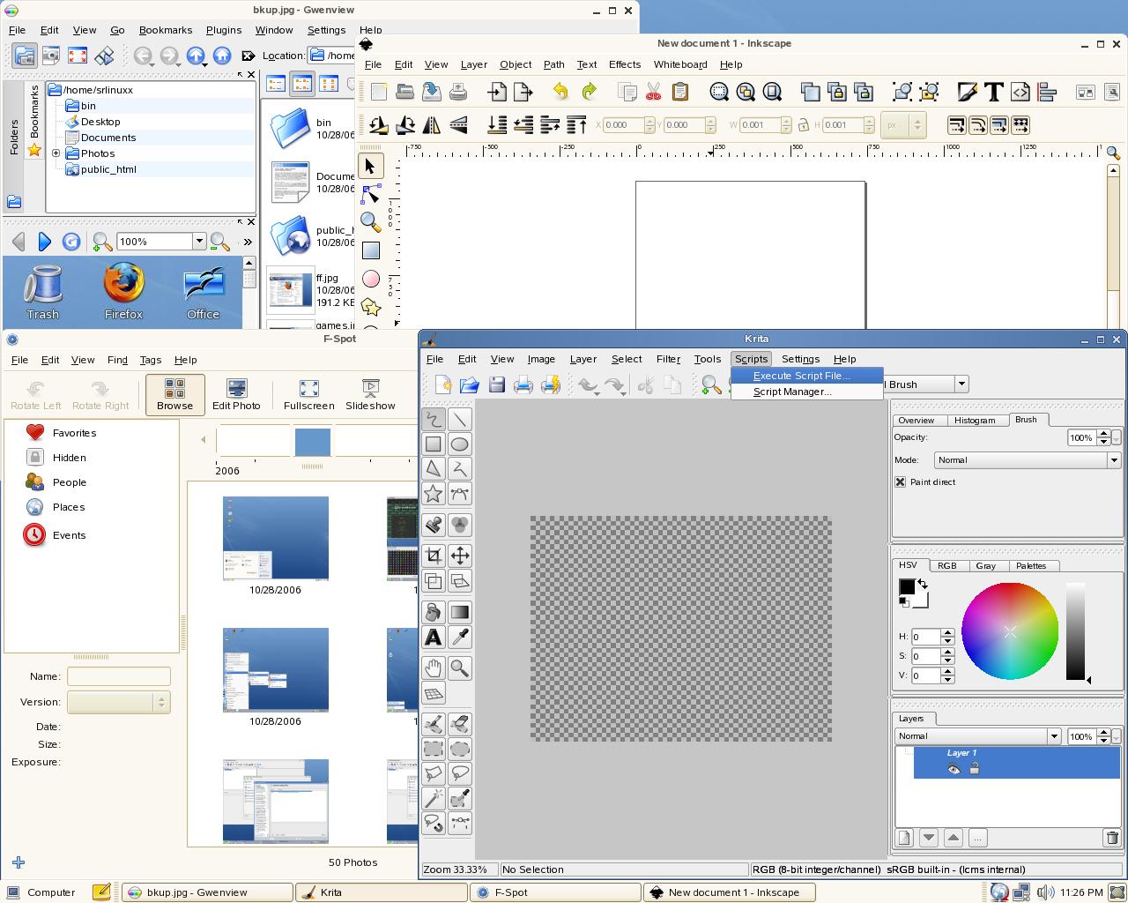Screen dimensions: 1128x903
Task: Open the Filter menu in Krita
Action: [x=668, y=359]
